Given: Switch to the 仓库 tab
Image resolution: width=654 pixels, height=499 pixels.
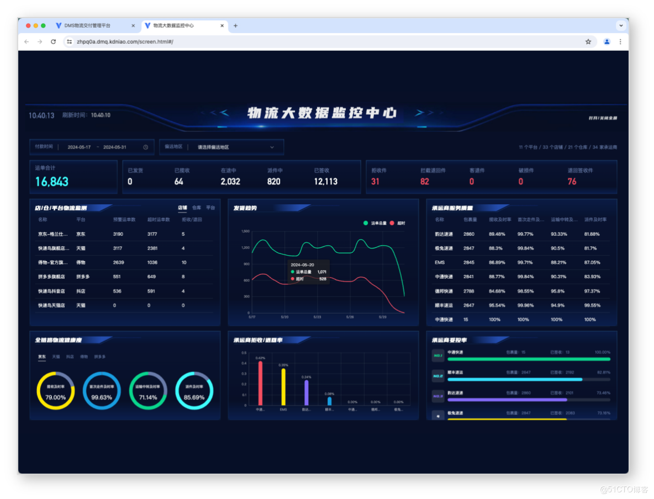Looking at the screenshot, I should point(197,208).
